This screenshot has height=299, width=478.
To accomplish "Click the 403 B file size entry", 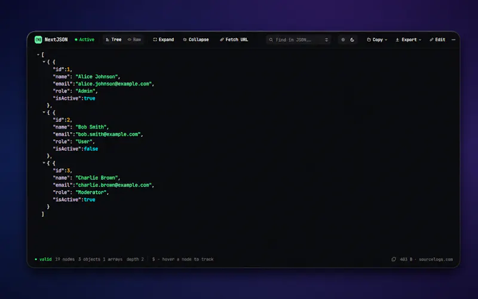I will pyautogui.click(x=406, y=260).
